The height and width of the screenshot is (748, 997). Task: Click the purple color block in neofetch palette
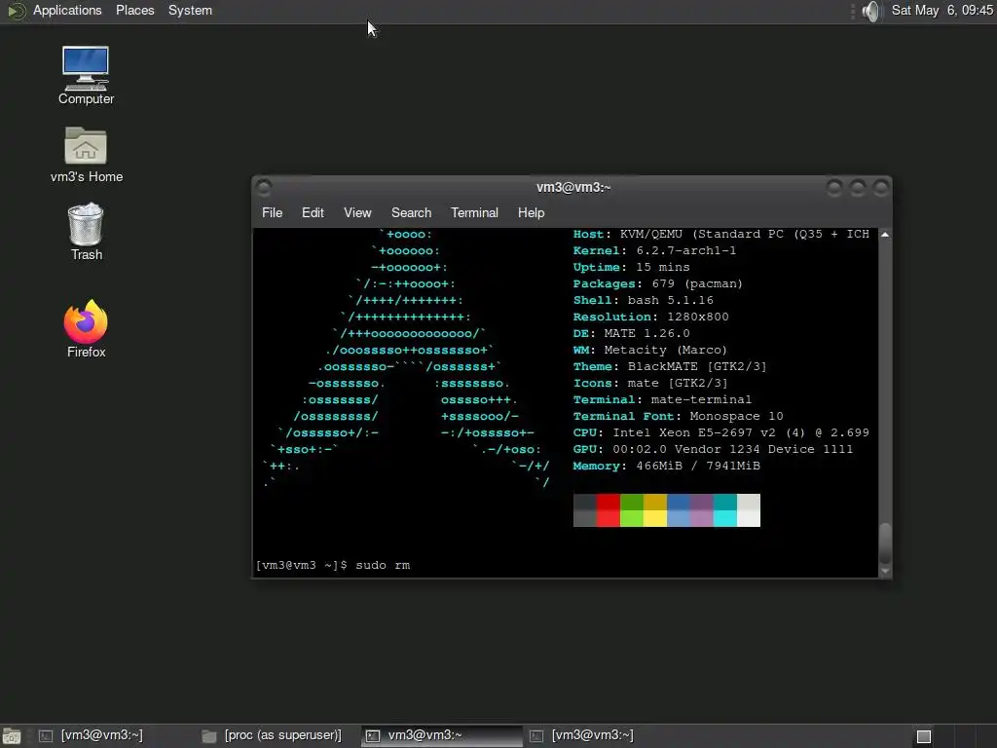coord(702,510)
